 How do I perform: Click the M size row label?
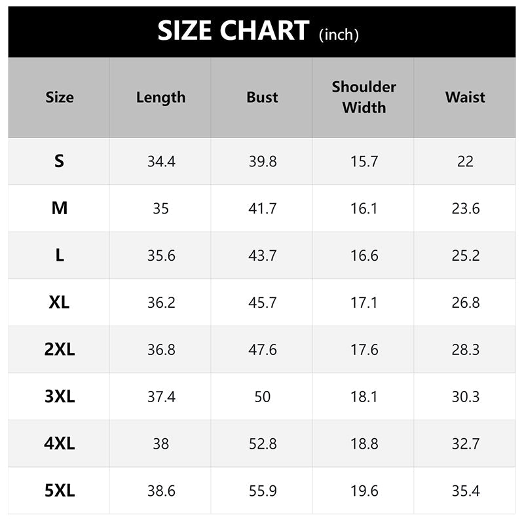pos(60,208)
